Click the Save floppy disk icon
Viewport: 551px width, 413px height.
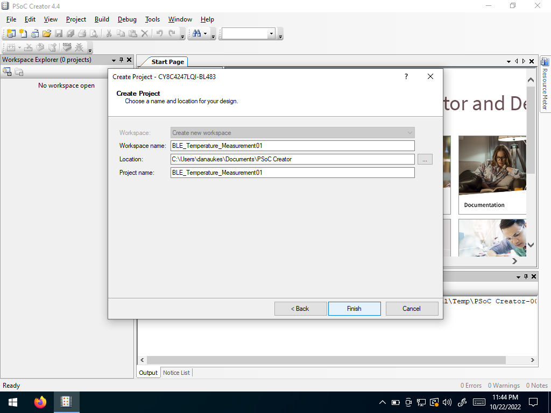pyautogui.click(x=59, y=33)
